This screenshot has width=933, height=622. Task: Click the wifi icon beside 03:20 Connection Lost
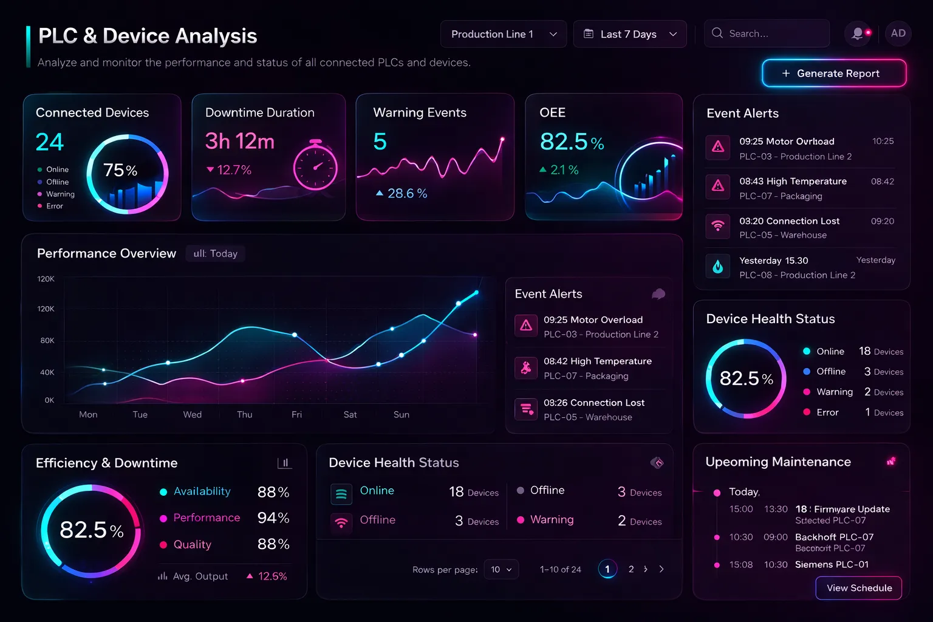718,226
